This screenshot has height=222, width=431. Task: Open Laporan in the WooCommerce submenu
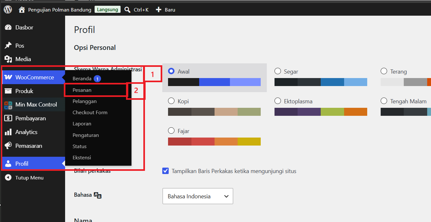[82, 123]
